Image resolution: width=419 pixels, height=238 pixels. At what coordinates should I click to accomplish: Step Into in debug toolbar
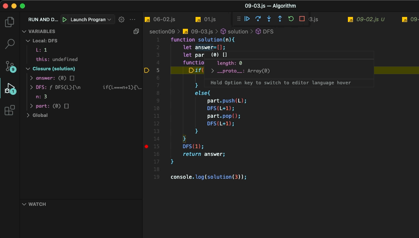(x=269, y=19)
